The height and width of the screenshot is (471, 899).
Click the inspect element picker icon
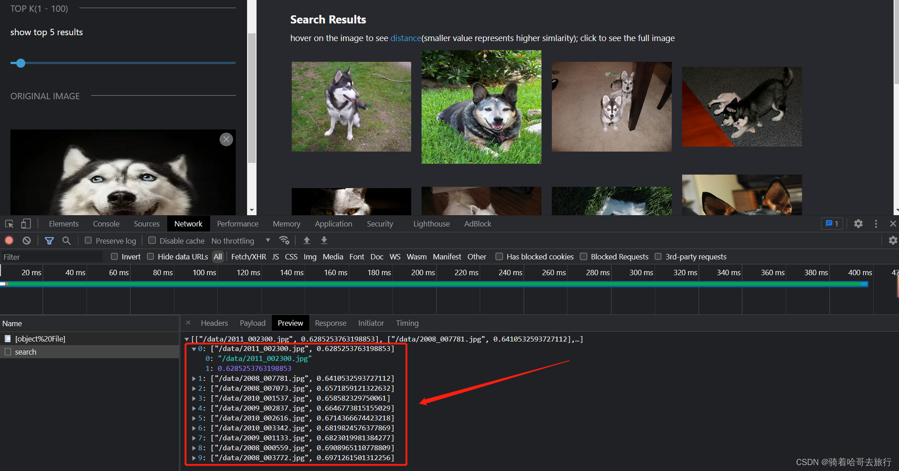[x=9, y=224]
